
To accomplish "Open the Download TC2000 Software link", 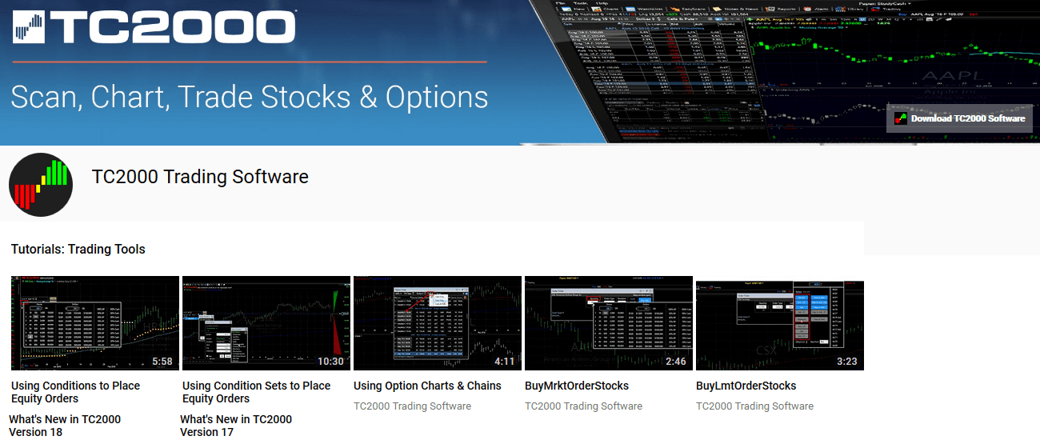I will 967,118.
